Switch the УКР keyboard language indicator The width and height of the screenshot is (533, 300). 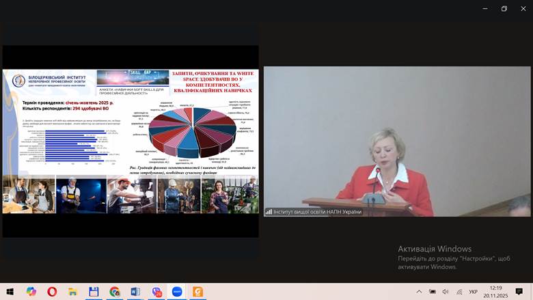(x=473, y=292)
